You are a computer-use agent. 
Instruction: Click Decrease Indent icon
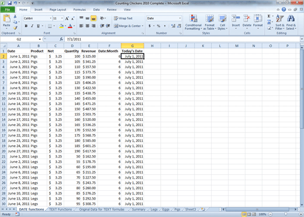pos(102,26)
